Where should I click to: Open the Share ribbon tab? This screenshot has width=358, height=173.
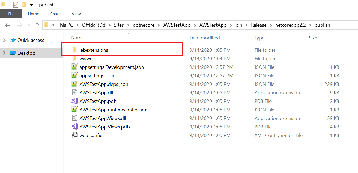click(x=55, y=14)
